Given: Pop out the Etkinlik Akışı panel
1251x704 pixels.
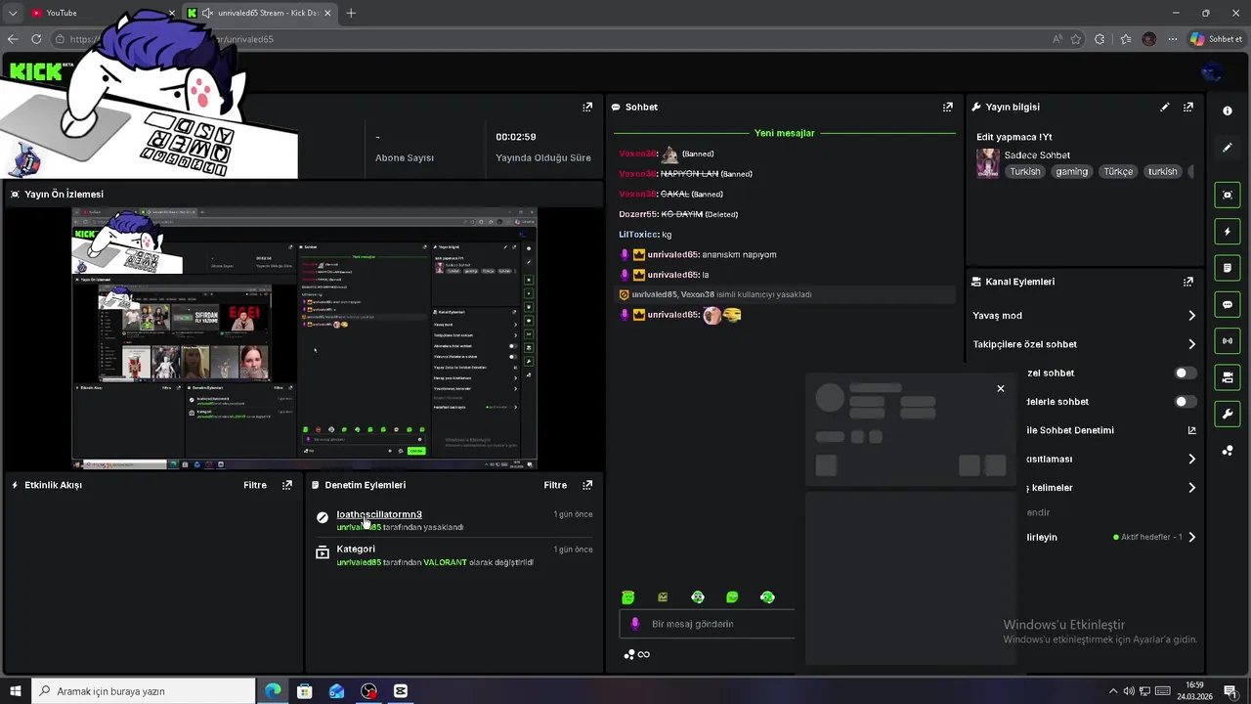Looking at the screenshot, I should pos(287,485).
